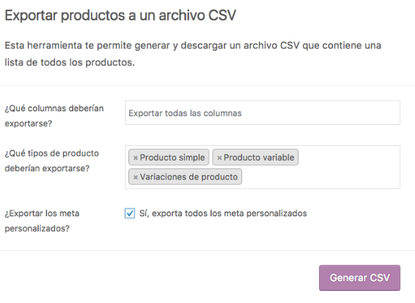Screen dimensions: 415x303
Task: Remove the Producto variable tag
Action: coord(219,158)
